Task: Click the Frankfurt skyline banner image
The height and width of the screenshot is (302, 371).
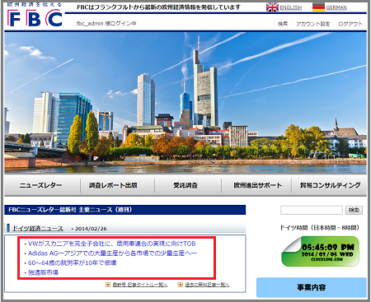Action: coord(185,103)
